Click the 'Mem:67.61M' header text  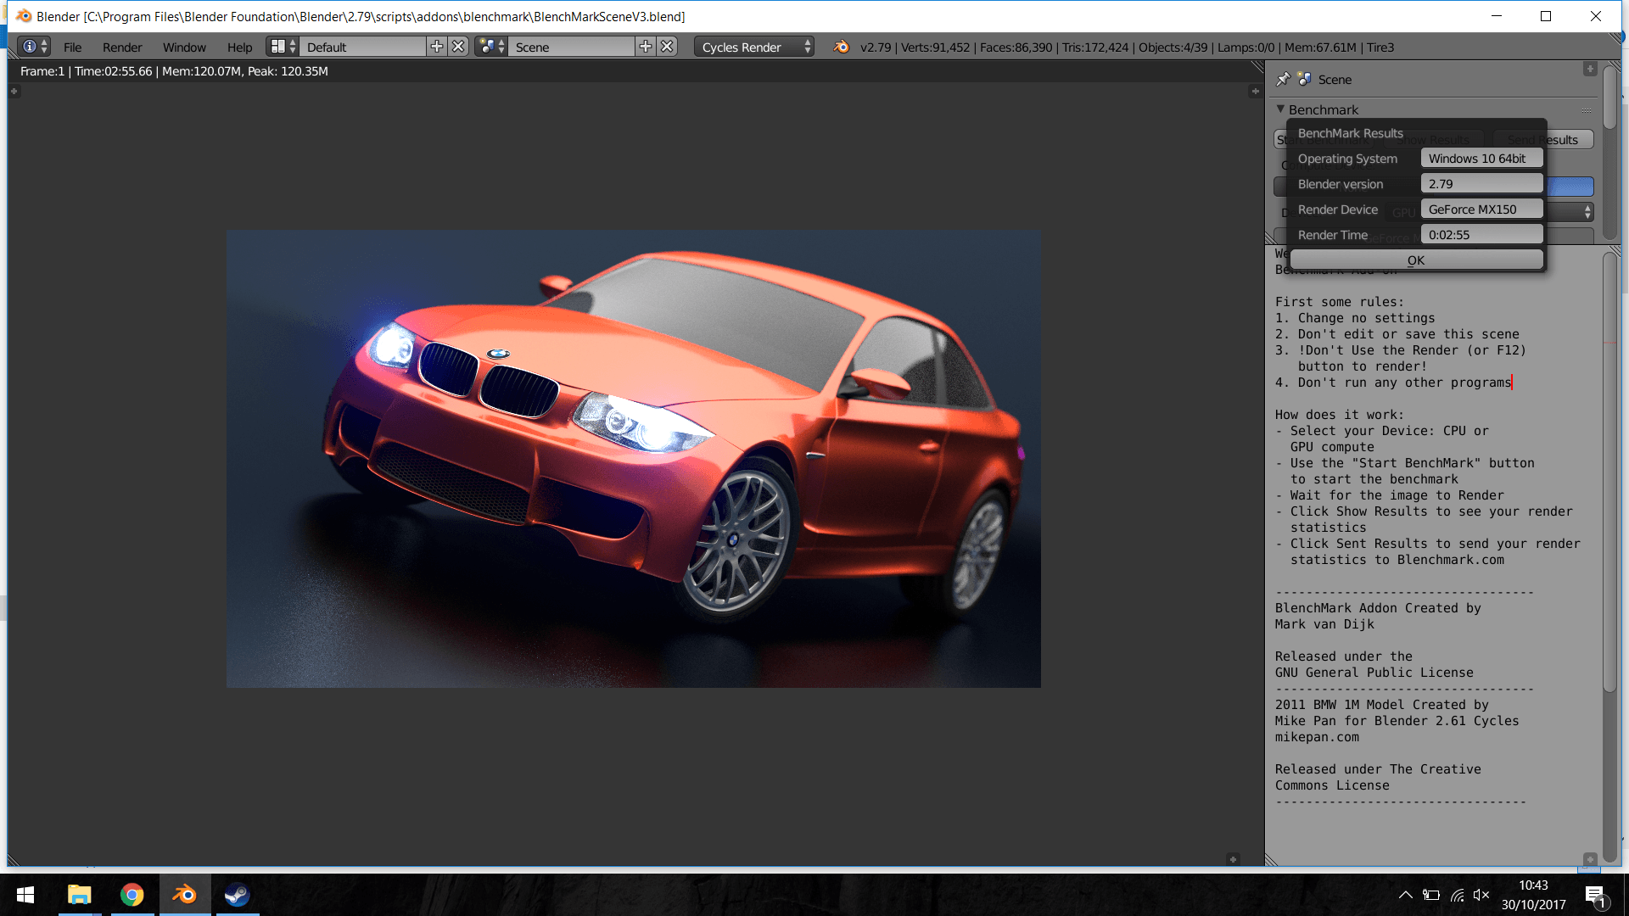[1320, 47]
